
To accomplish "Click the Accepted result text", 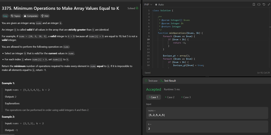I will [x=153, y=90].
